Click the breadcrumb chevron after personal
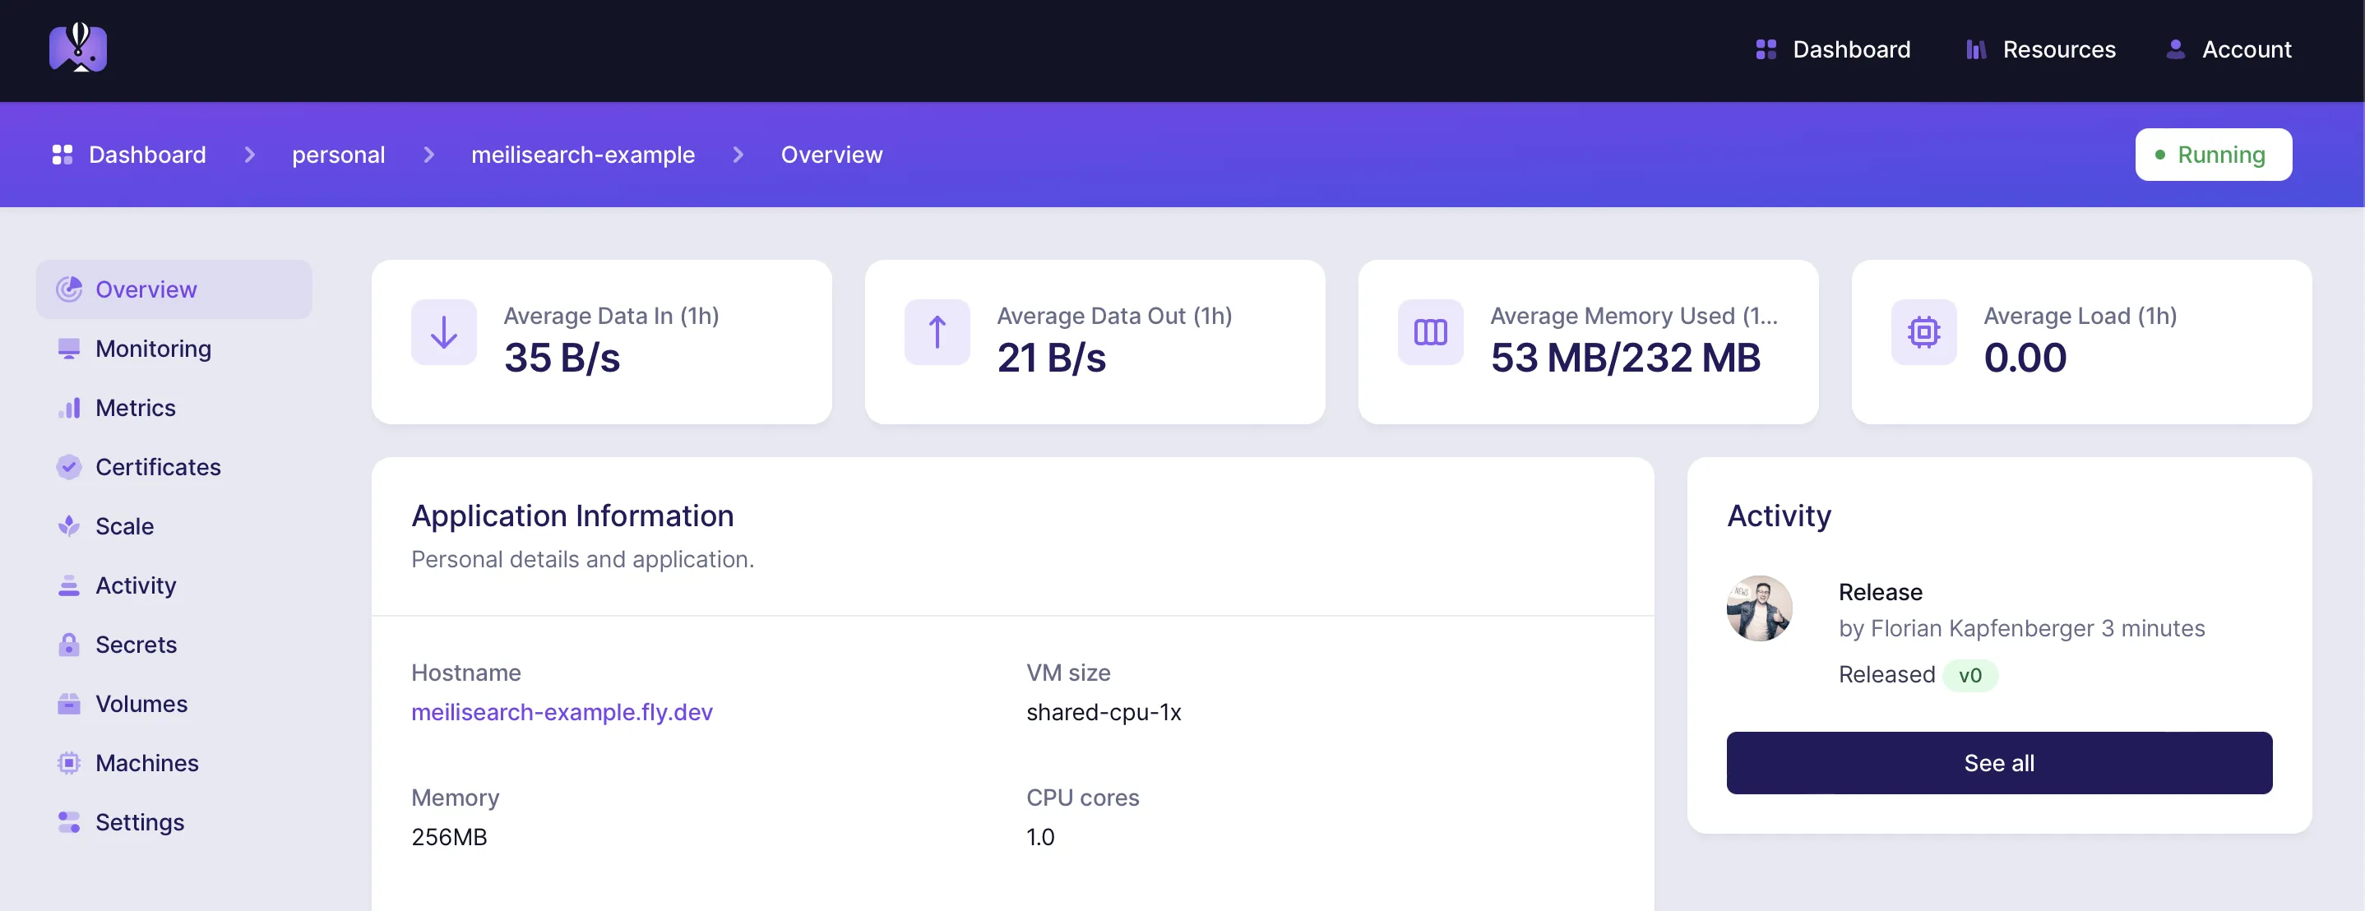Image resolution: width=2365 pixels, height=911 pixels. tap(428, 155)
